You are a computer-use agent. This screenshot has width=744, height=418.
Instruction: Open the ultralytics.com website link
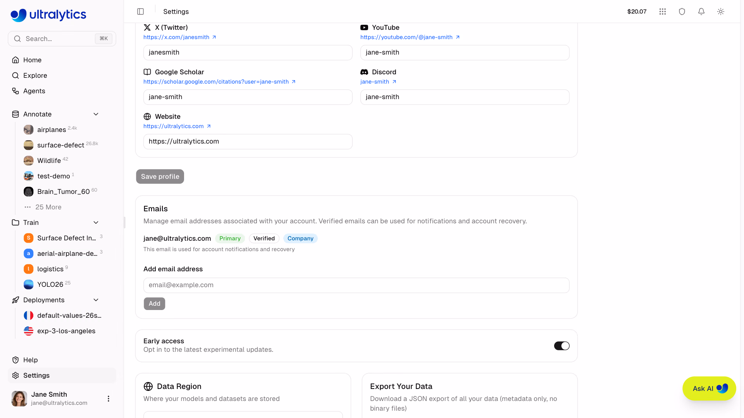tap(177, 126)
